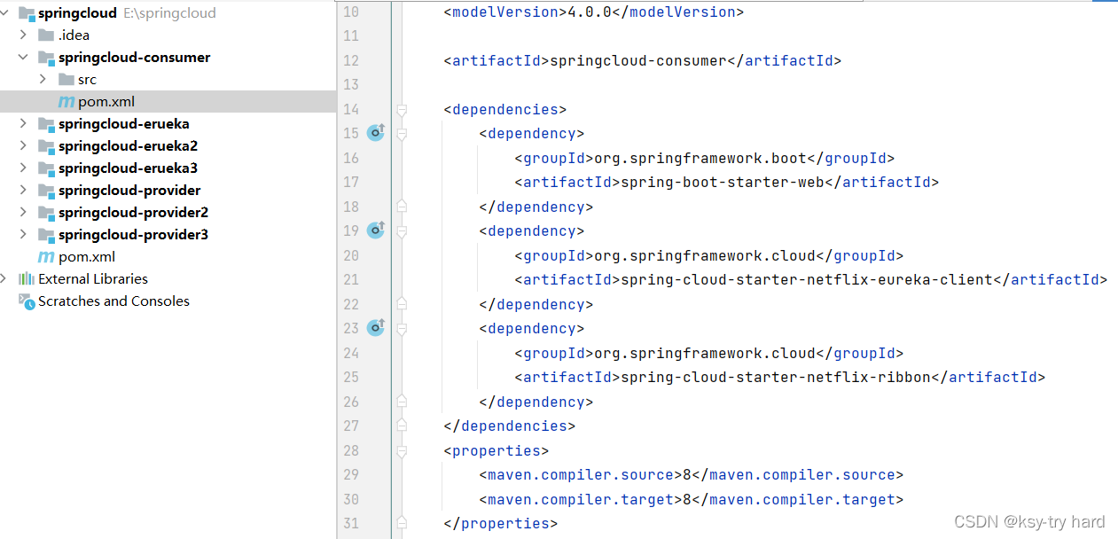Click the maven.compiler.target tag on line 30
The width and height of the screenshot is (1118, 539).
[581, 500]
